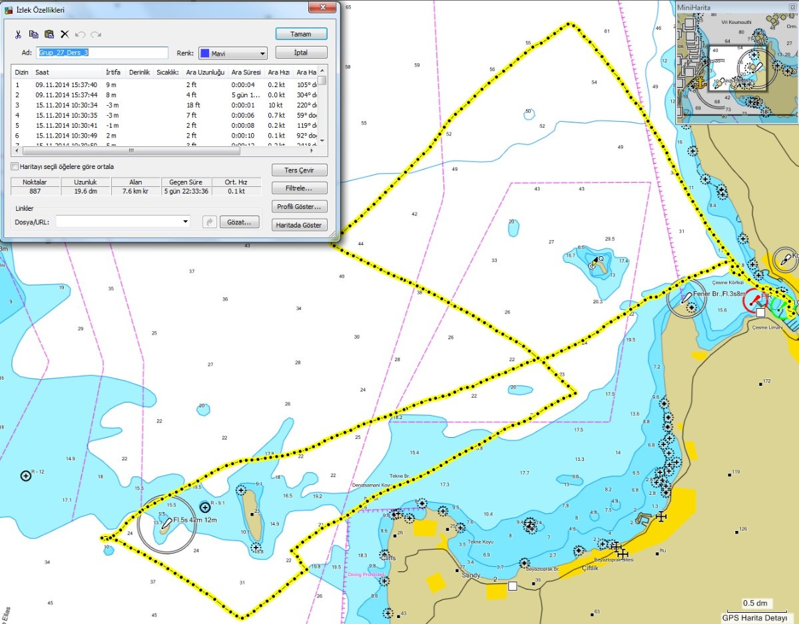Viewport: 799px width, 624px height.
Task: Click the R - 9.1 rock symbol
Action: pos(205,507)
